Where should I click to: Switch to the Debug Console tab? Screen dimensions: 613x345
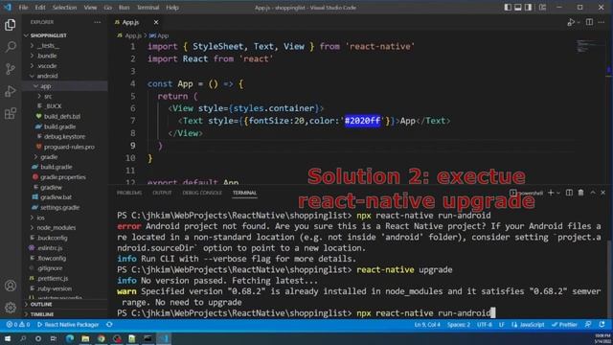coord(202,193)
